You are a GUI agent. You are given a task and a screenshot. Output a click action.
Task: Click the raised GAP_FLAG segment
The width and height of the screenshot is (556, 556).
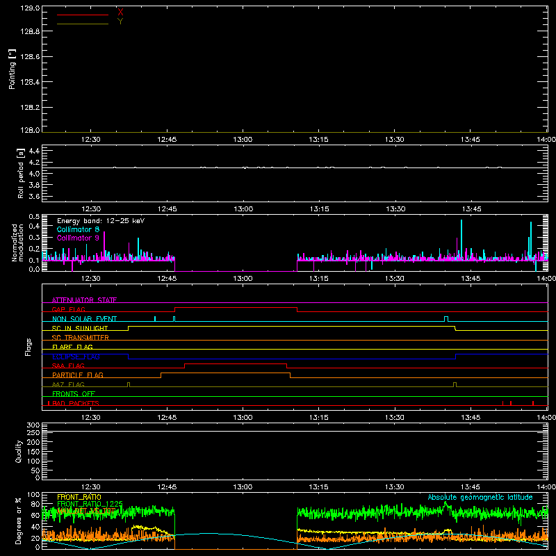[x=236, y=308]
